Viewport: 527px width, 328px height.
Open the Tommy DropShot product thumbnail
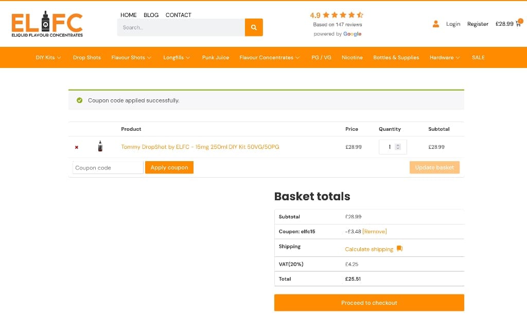pos(100,146)
